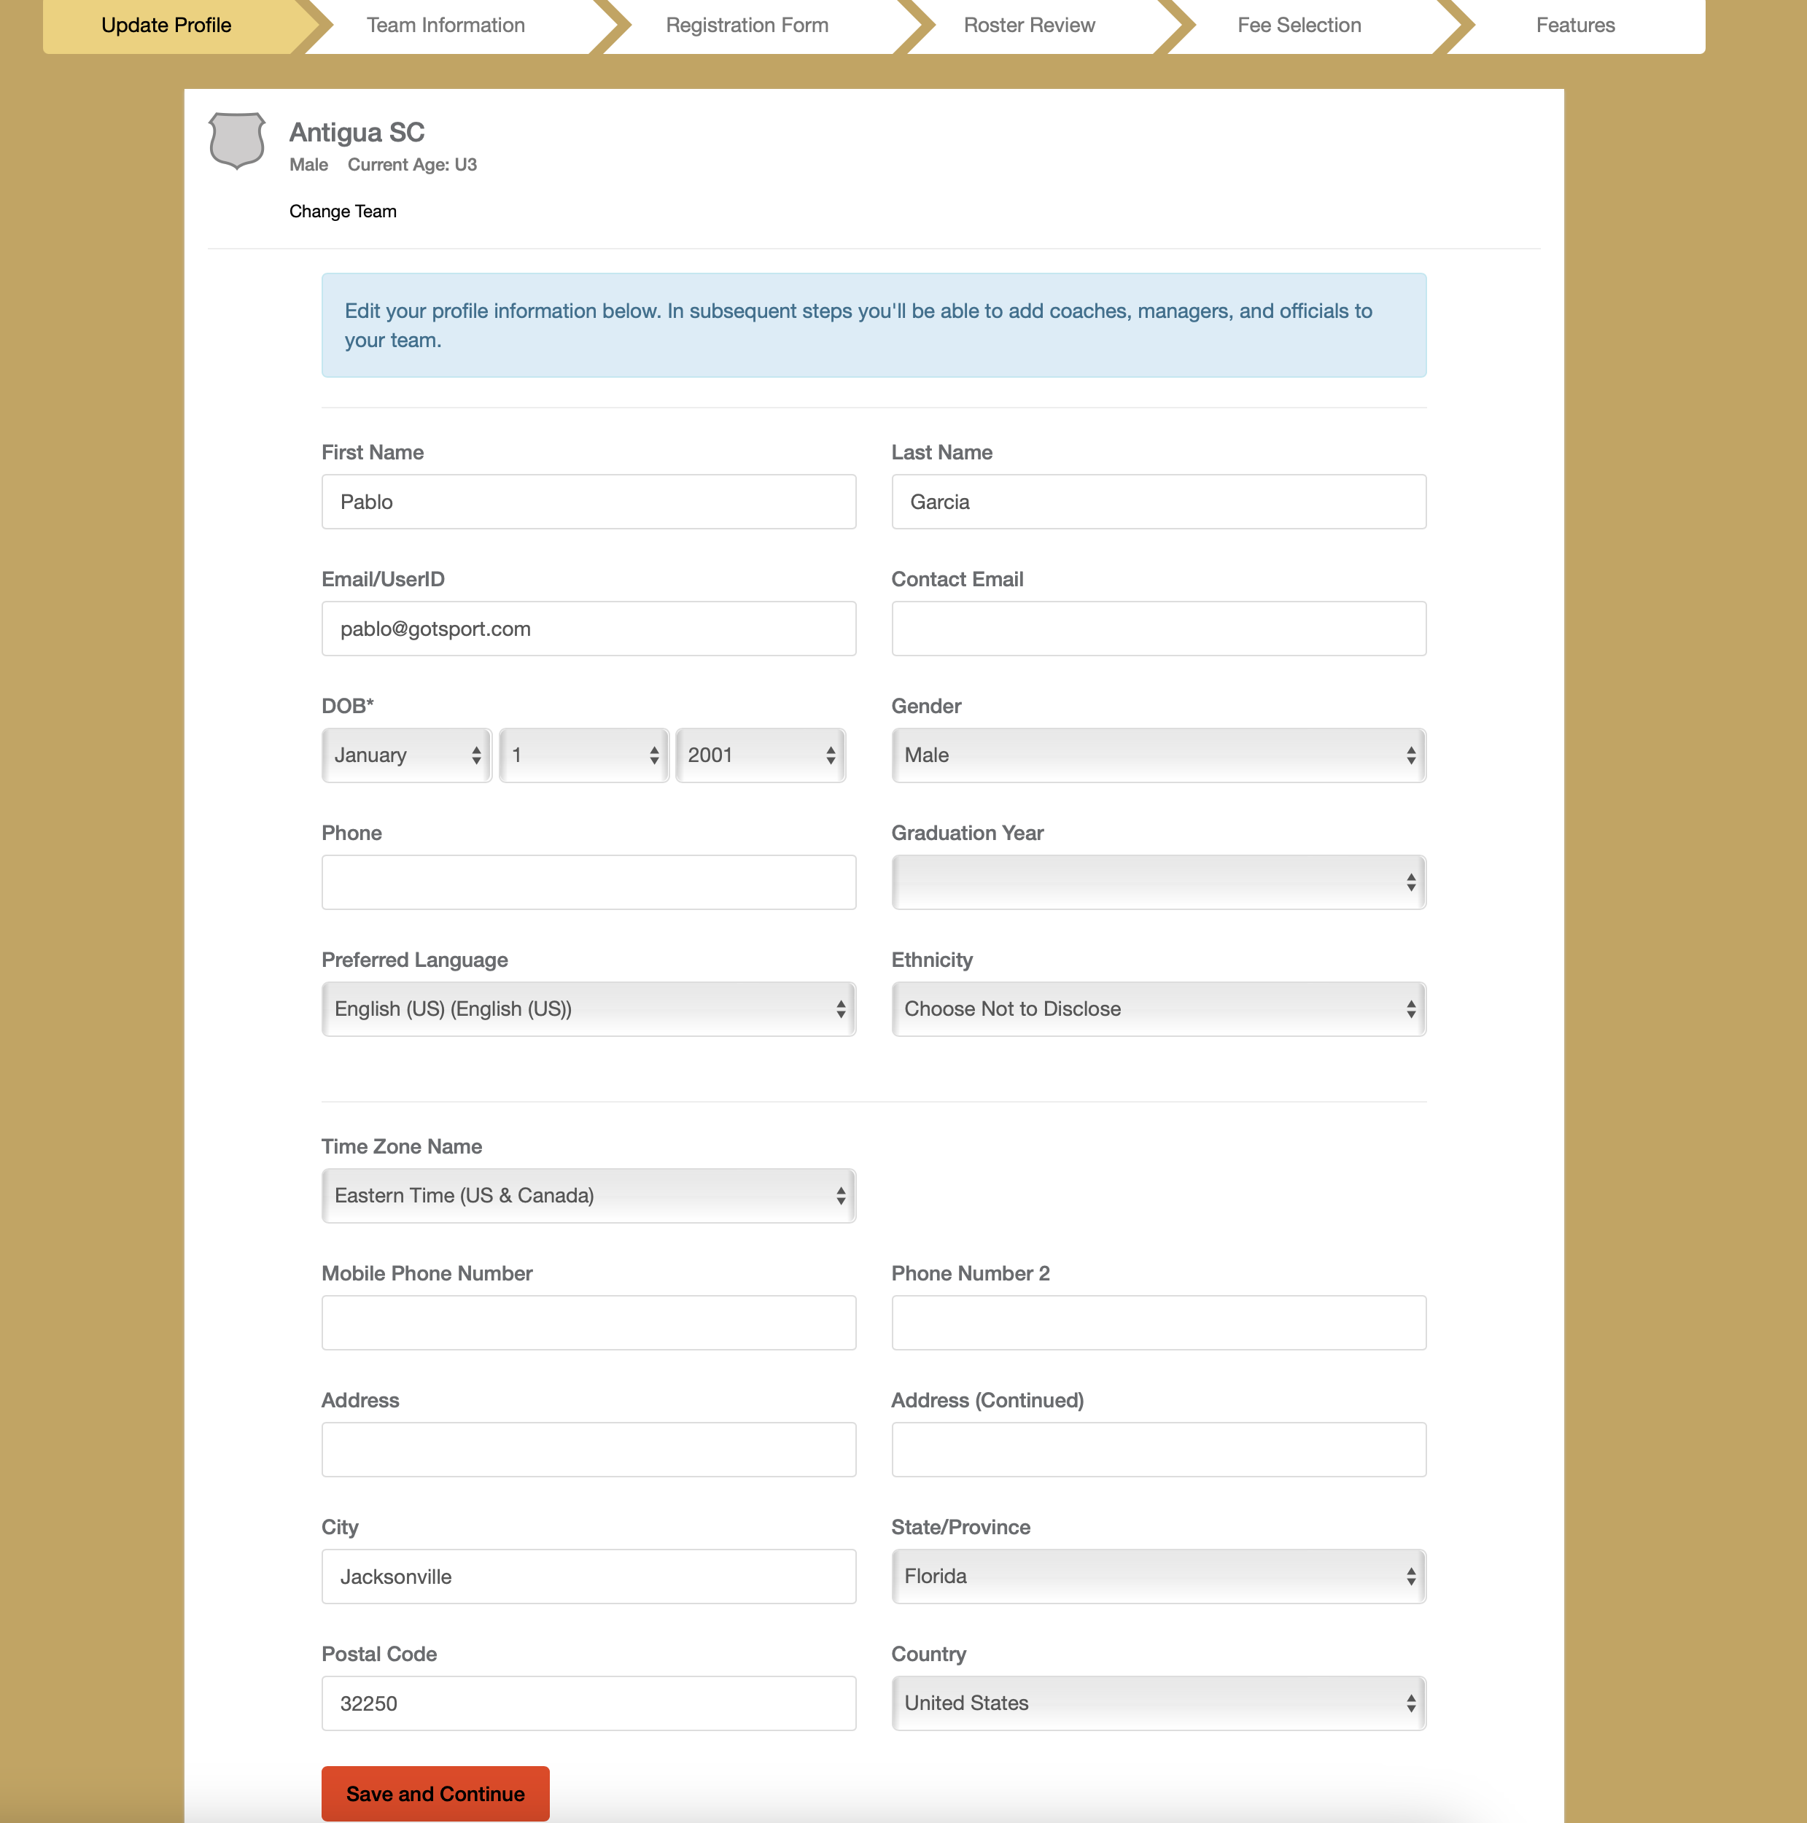Open the State/Province dropdown showing Florida

(x=1158, y=1576)
